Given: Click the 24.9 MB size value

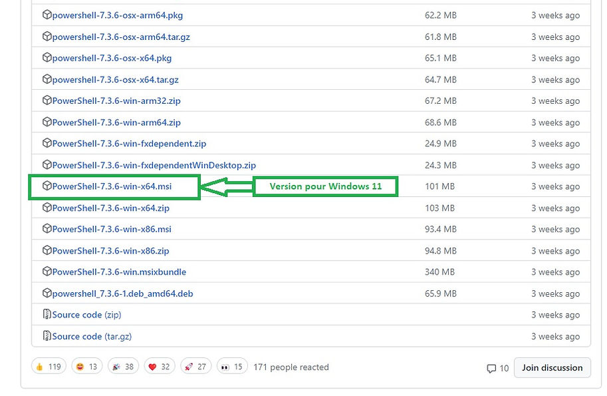Looking at the screenshot, I should 441,144.
